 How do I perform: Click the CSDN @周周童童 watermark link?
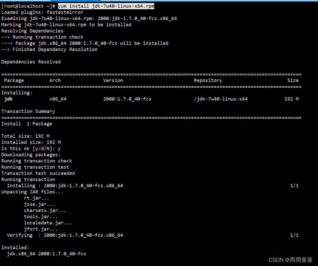[290, 260]
